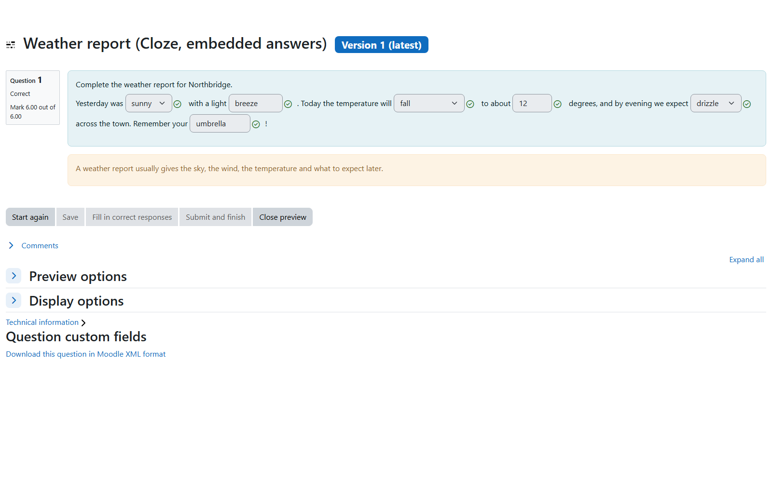Click the Cloze question type icon
This screenshot has height=482, width=772.
point(11,45)
